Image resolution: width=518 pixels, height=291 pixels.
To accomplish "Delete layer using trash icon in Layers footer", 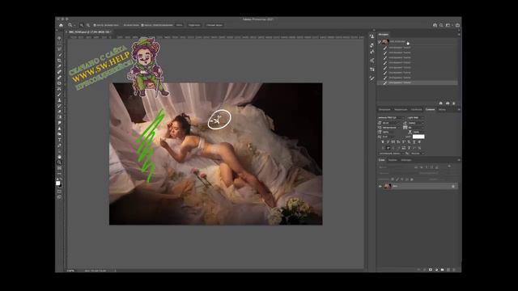I will 454,269.
